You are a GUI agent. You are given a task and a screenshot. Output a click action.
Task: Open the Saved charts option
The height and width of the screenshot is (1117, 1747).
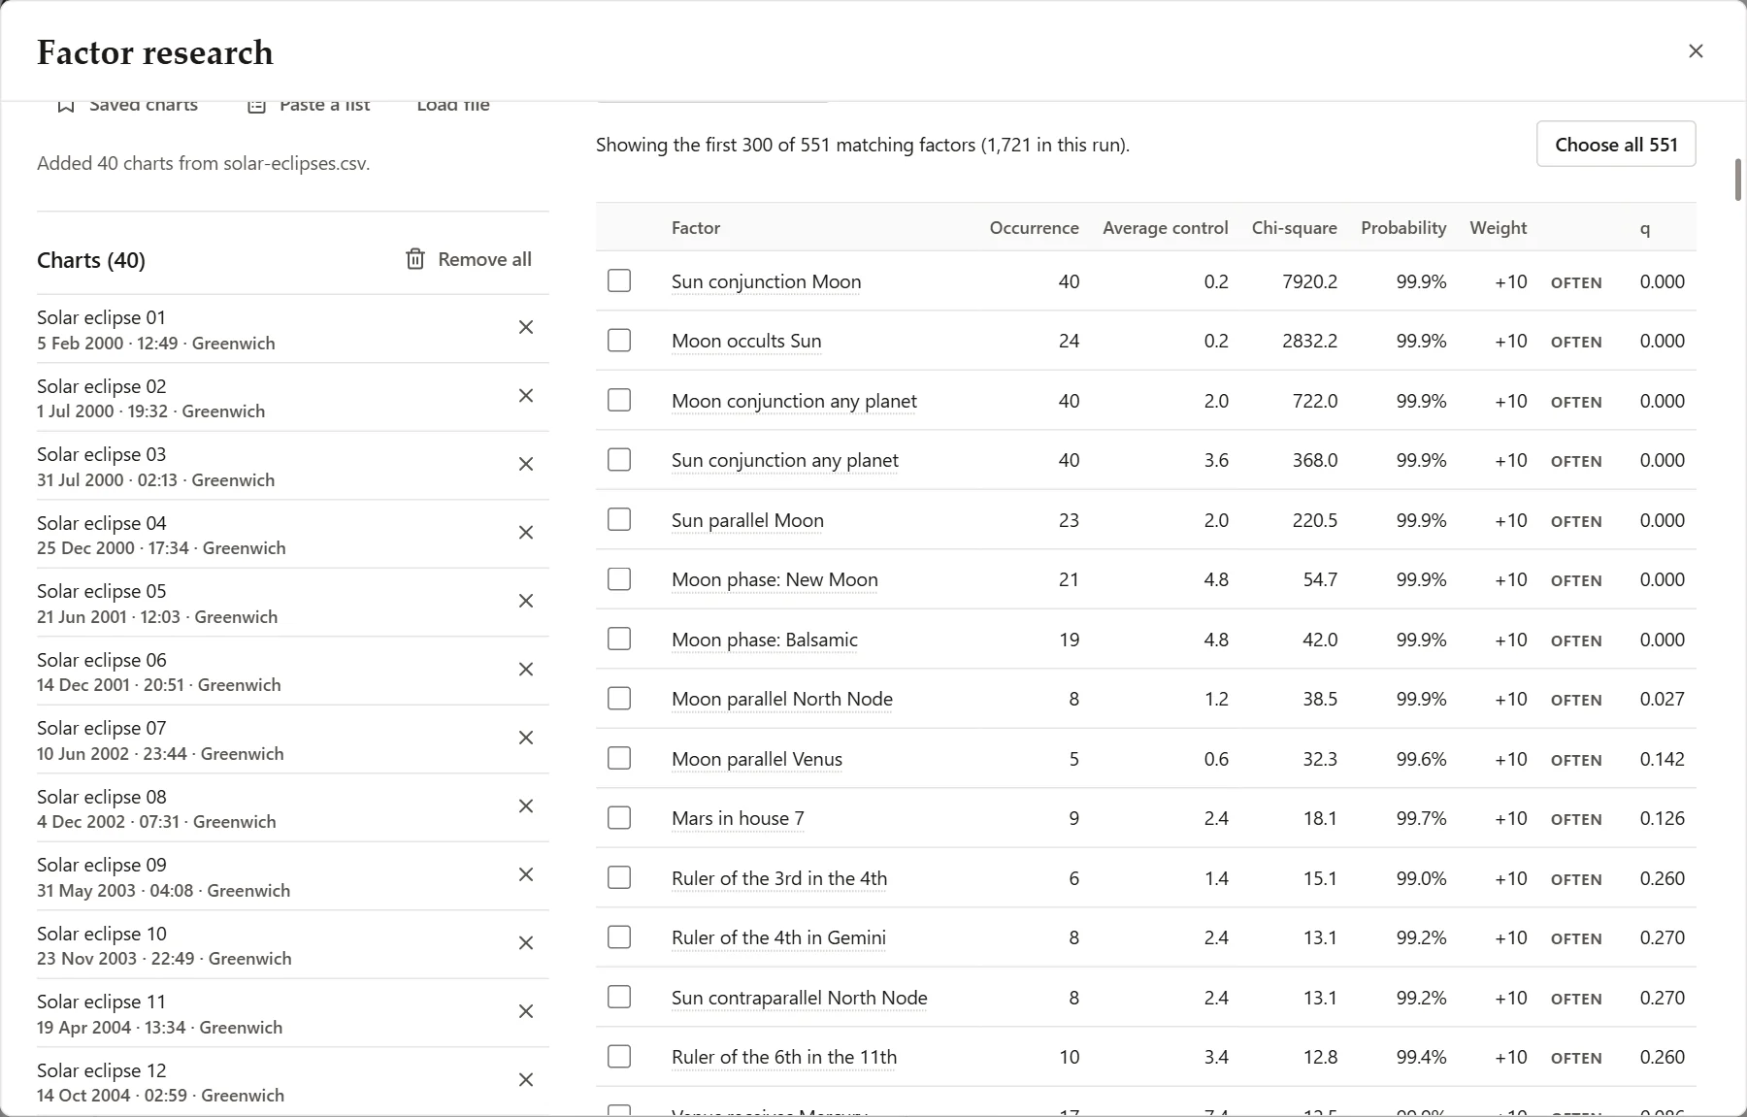(127, 105)
